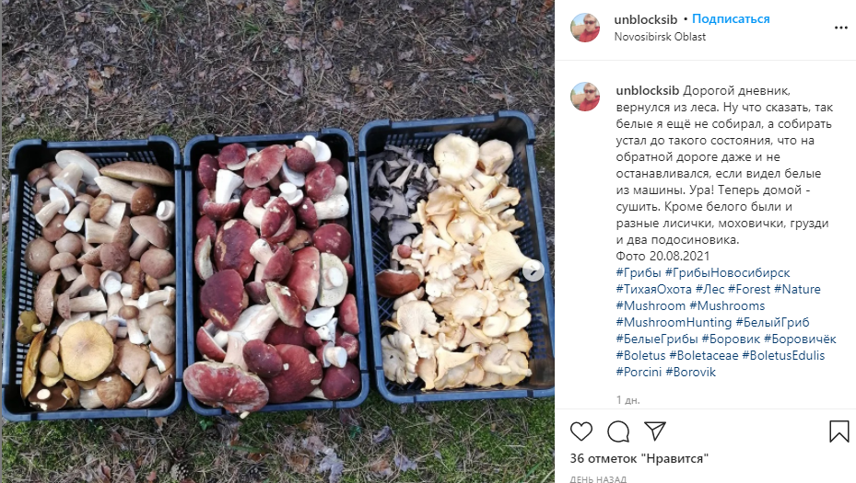Share post using paper plane icon
856x483 pixels.
[x=654, y=431]
